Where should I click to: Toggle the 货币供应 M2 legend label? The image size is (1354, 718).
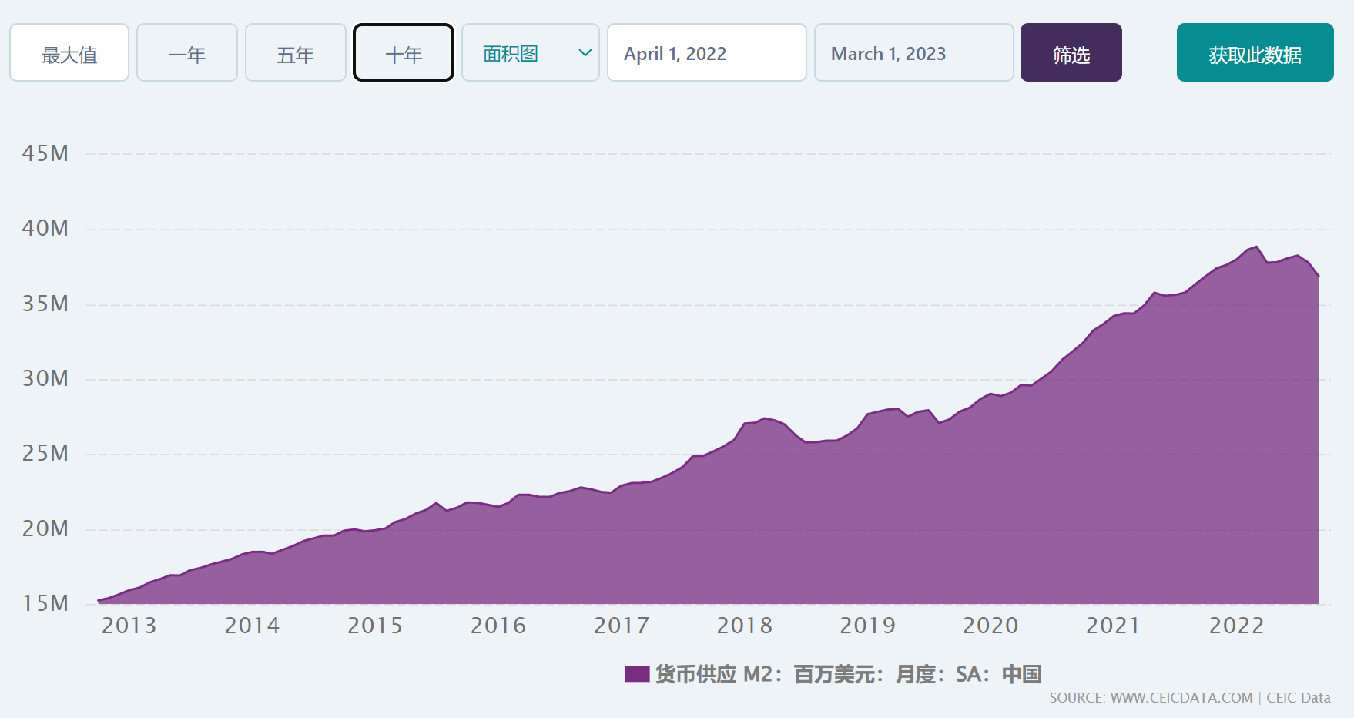[x=848, y=675]
